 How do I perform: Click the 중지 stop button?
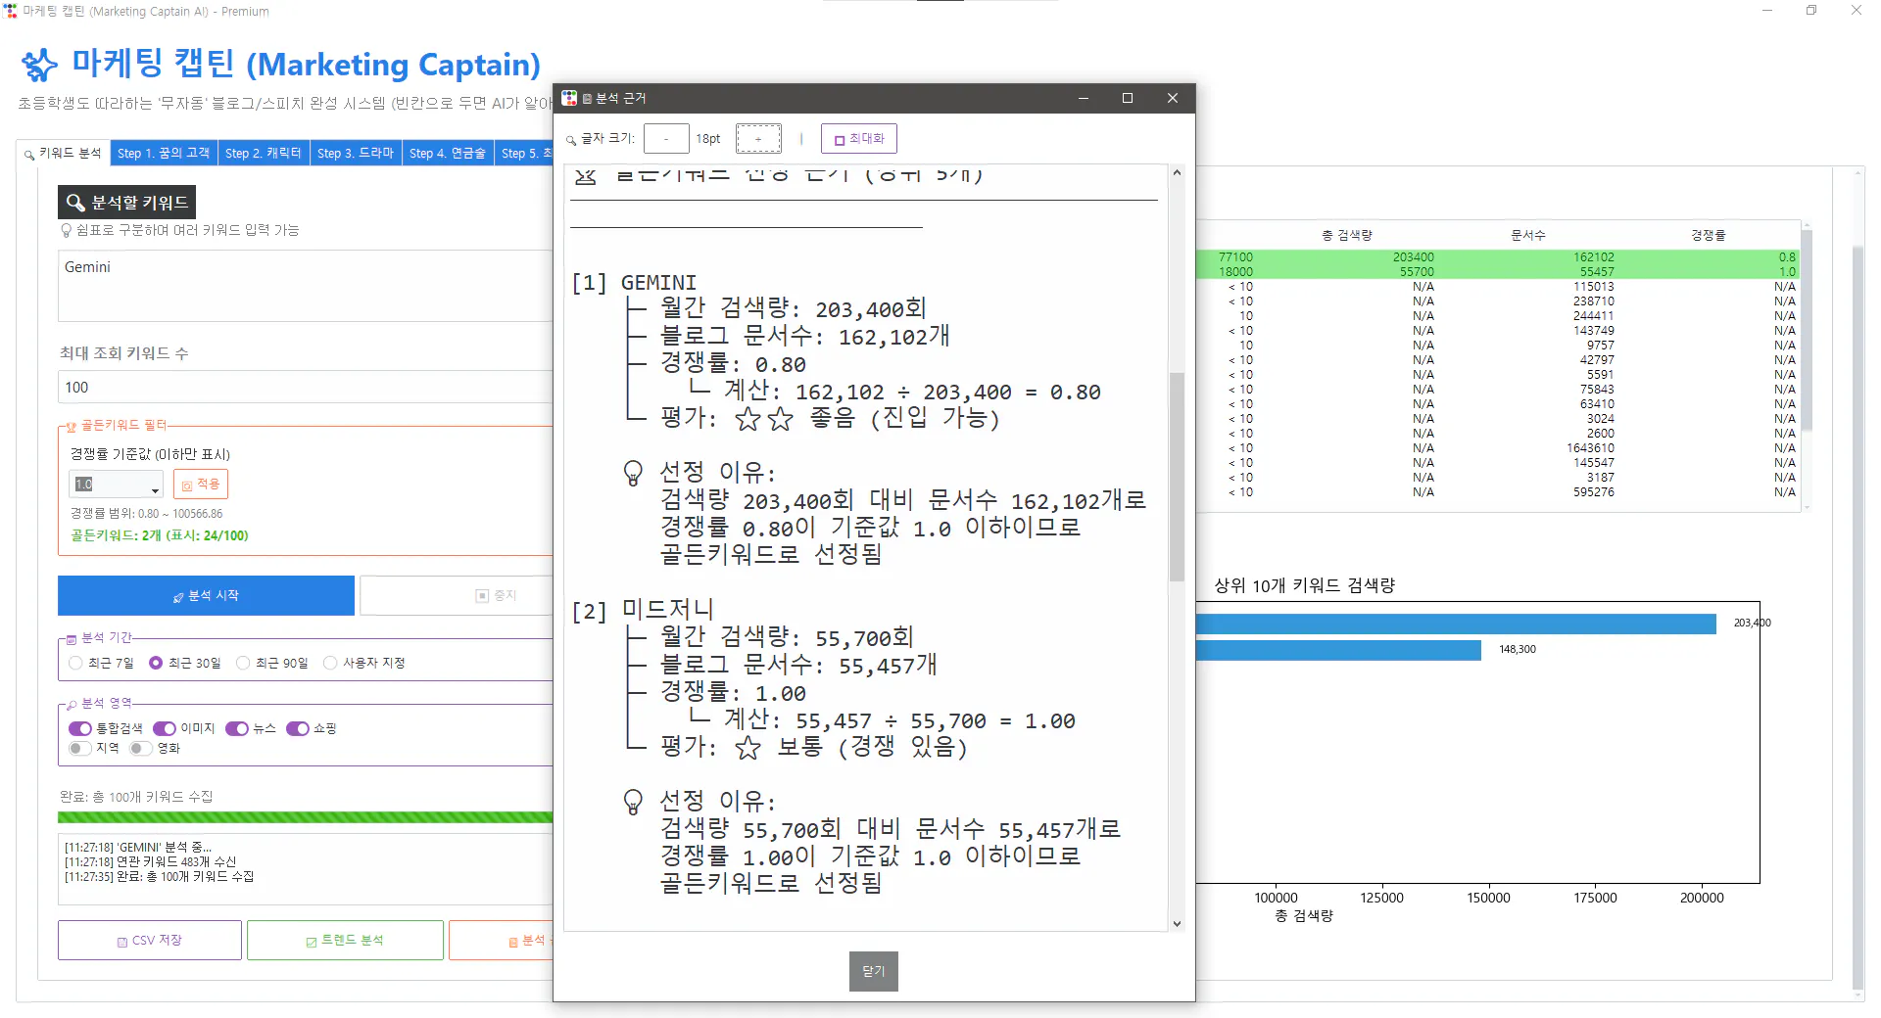pos(457,596)
